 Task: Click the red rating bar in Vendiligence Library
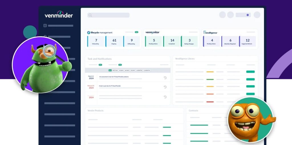click(x=210, y=102)
